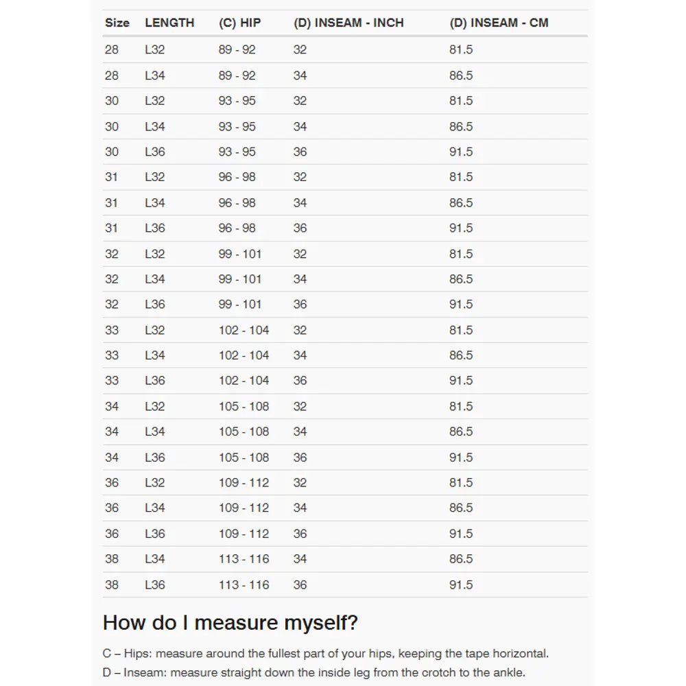The width and height of the screenshot is (686, 686).
Task: Click the LENGTH column header
Action: pyautogui.click(x=169, y=23)
